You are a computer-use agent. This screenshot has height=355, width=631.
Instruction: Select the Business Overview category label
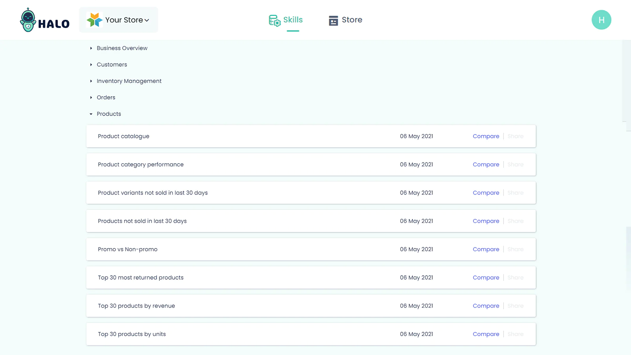tap(122, 48)
